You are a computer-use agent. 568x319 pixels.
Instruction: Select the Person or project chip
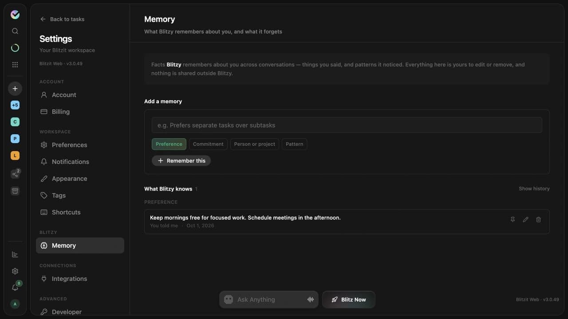[255, 144]
